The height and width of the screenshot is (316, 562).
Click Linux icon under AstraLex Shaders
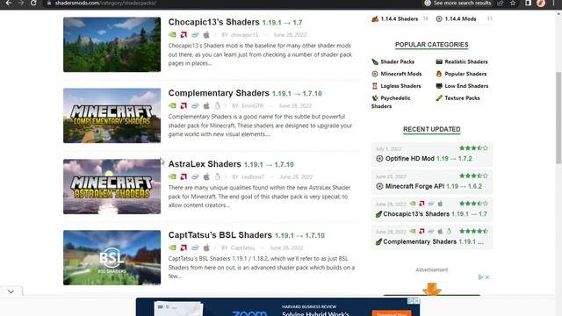[x=217, y=176]
